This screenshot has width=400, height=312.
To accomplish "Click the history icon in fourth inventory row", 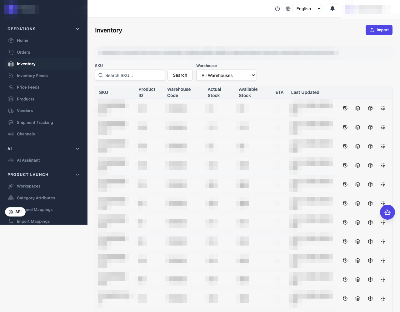I will [345, 165].
